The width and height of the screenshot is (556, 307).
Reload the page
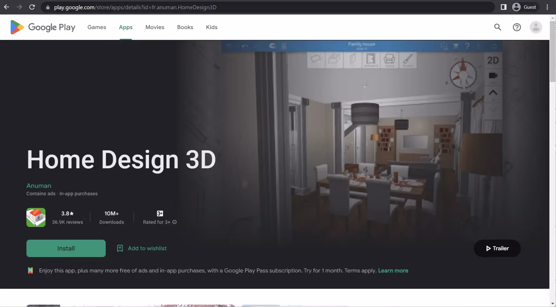click(x=32, y=7)
